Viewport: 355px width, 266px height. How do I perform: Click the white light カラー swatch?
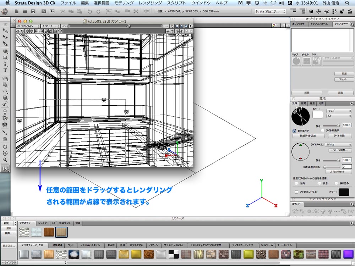[x=318, y=115]
